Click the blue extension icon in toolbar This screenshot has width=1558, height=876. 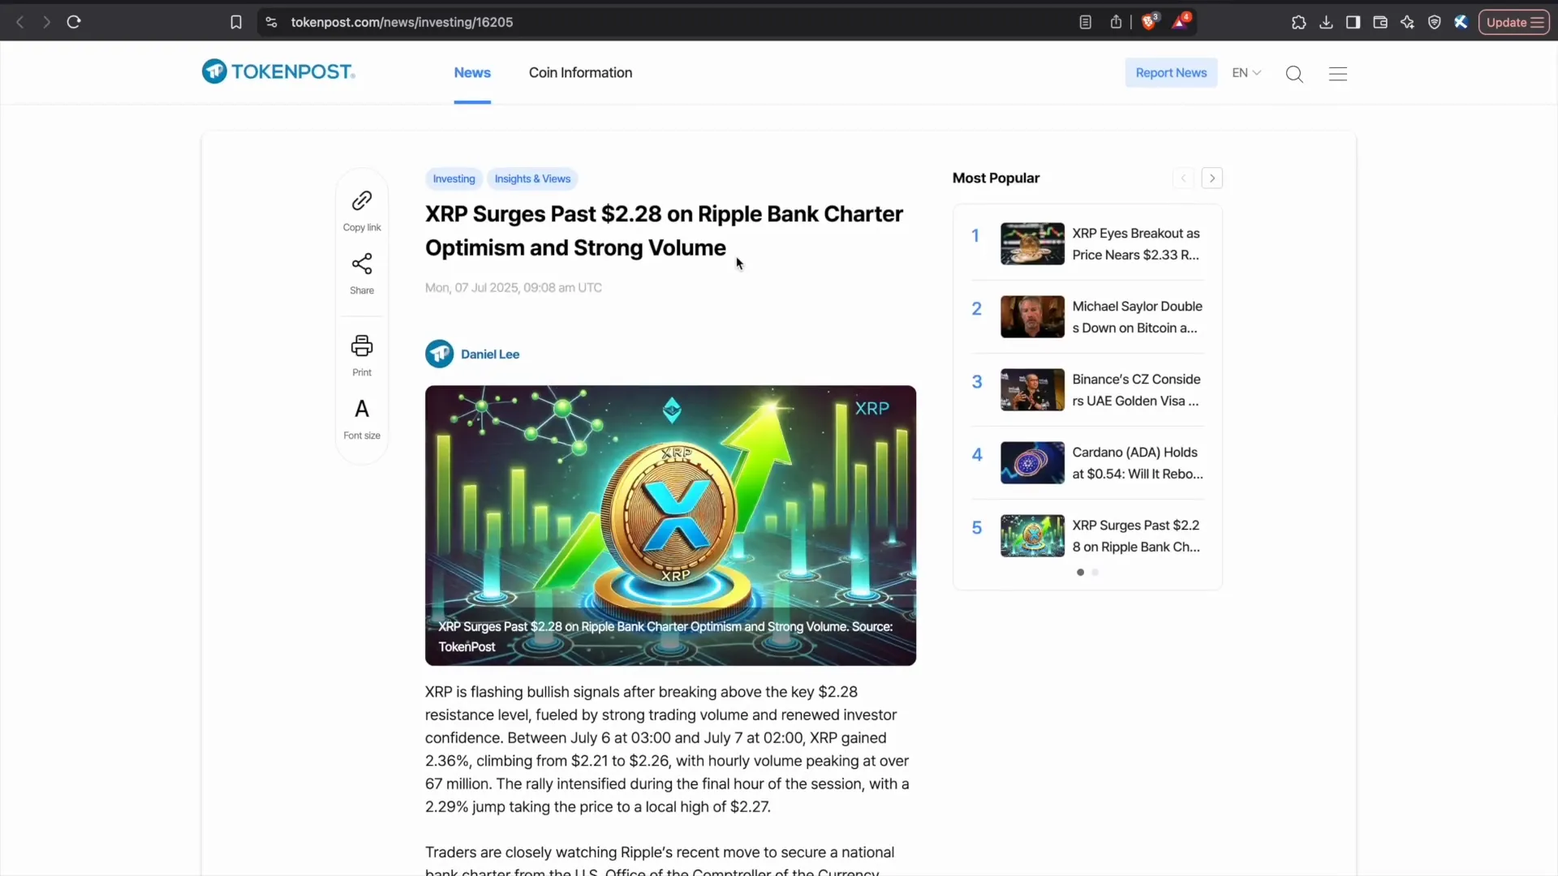(1461, 22)
